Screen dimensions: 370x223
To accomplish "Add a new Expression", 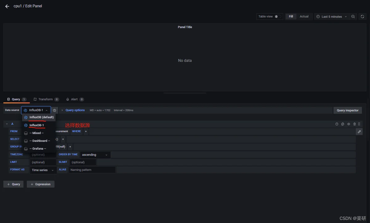I will click(x=41, y=184).
